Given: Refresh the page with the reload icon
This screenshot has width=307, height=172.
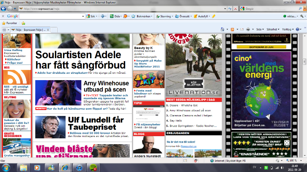Looking at the screenshot, I should 230,9.
